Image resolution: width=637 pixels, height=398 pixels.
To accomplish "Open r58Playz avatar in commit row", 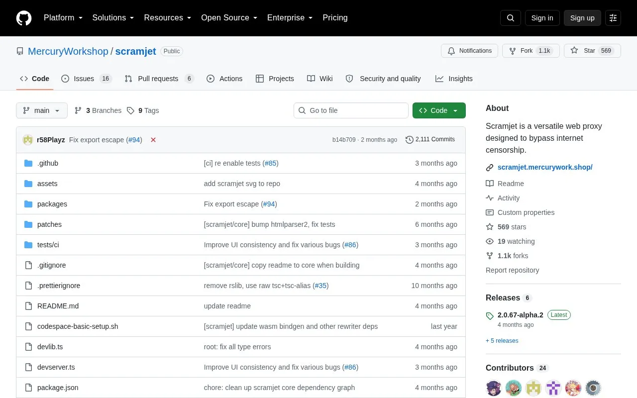I will pos(28,140).
